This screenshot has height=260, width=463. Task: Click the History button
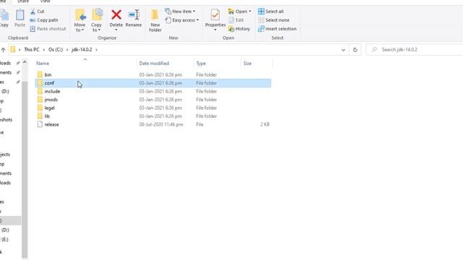click(x=239, y=29)
